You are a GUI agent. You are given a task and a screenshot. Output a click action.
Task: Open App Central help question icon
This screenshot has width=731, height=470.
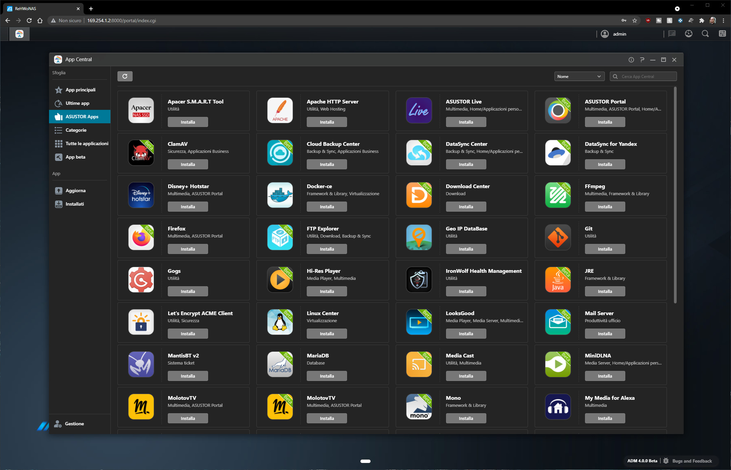[x=642, y=60]
